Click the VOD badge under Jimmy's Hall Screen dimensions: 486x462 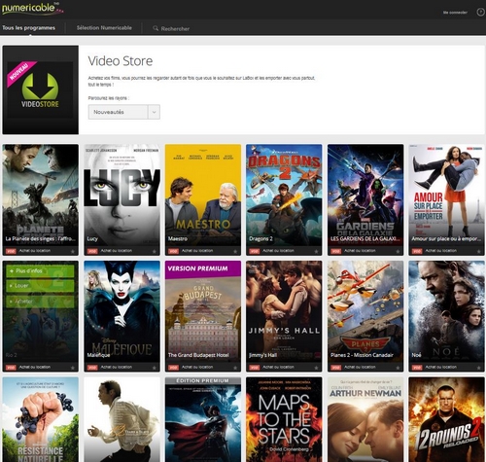[255, 368]
